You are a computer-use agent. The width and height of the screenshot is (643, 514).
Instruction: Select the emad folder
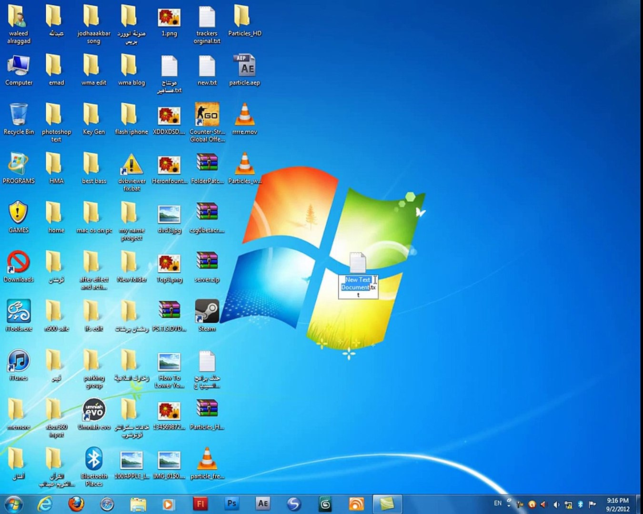[56, 70]
